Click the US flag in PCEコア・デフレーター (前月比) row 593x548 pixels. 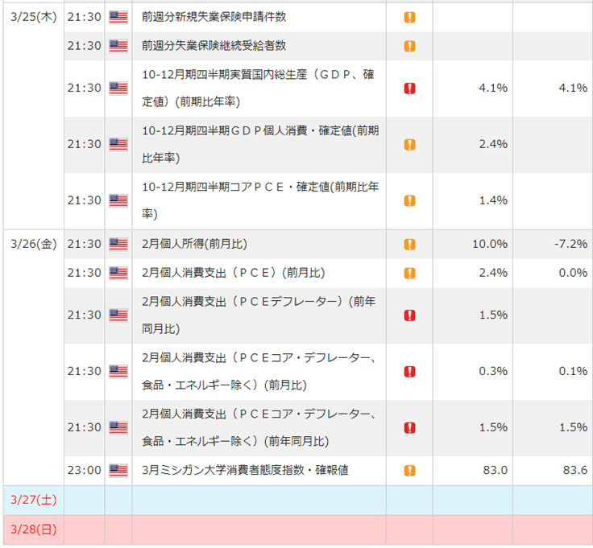pyautogui.click(x=118, y=372)
